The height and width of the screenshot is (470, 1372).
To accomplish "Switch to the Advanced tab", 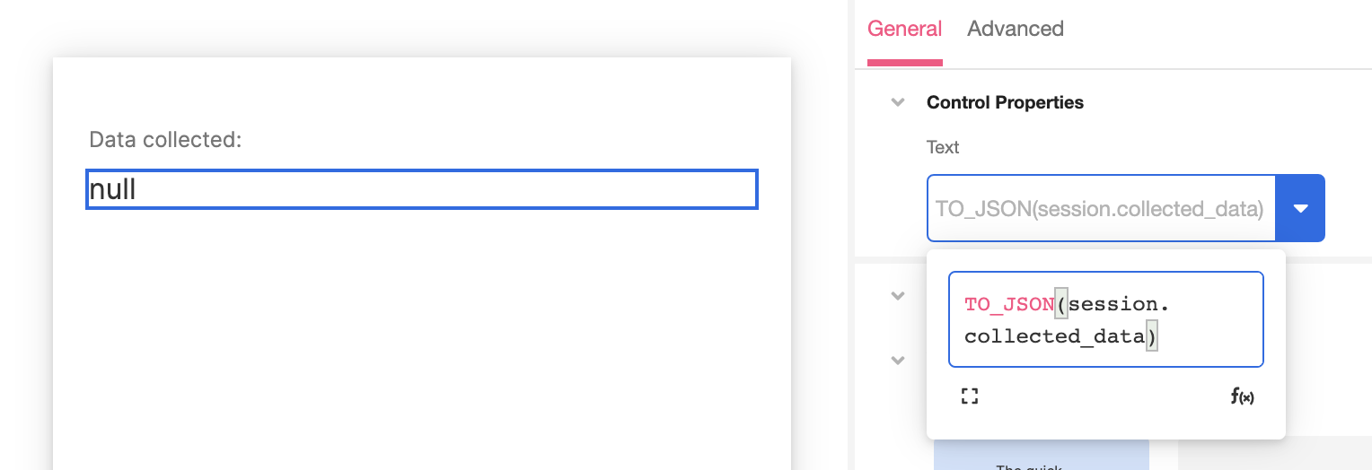I will [x=1016, y=29].
